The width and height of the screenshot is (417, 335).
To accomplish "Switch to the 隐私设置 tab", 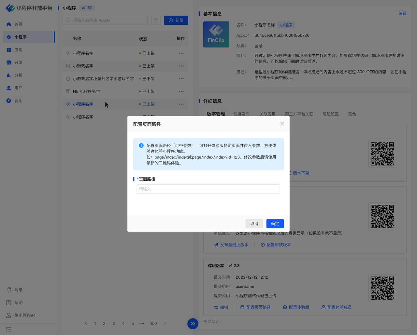I will coord(330,114).
